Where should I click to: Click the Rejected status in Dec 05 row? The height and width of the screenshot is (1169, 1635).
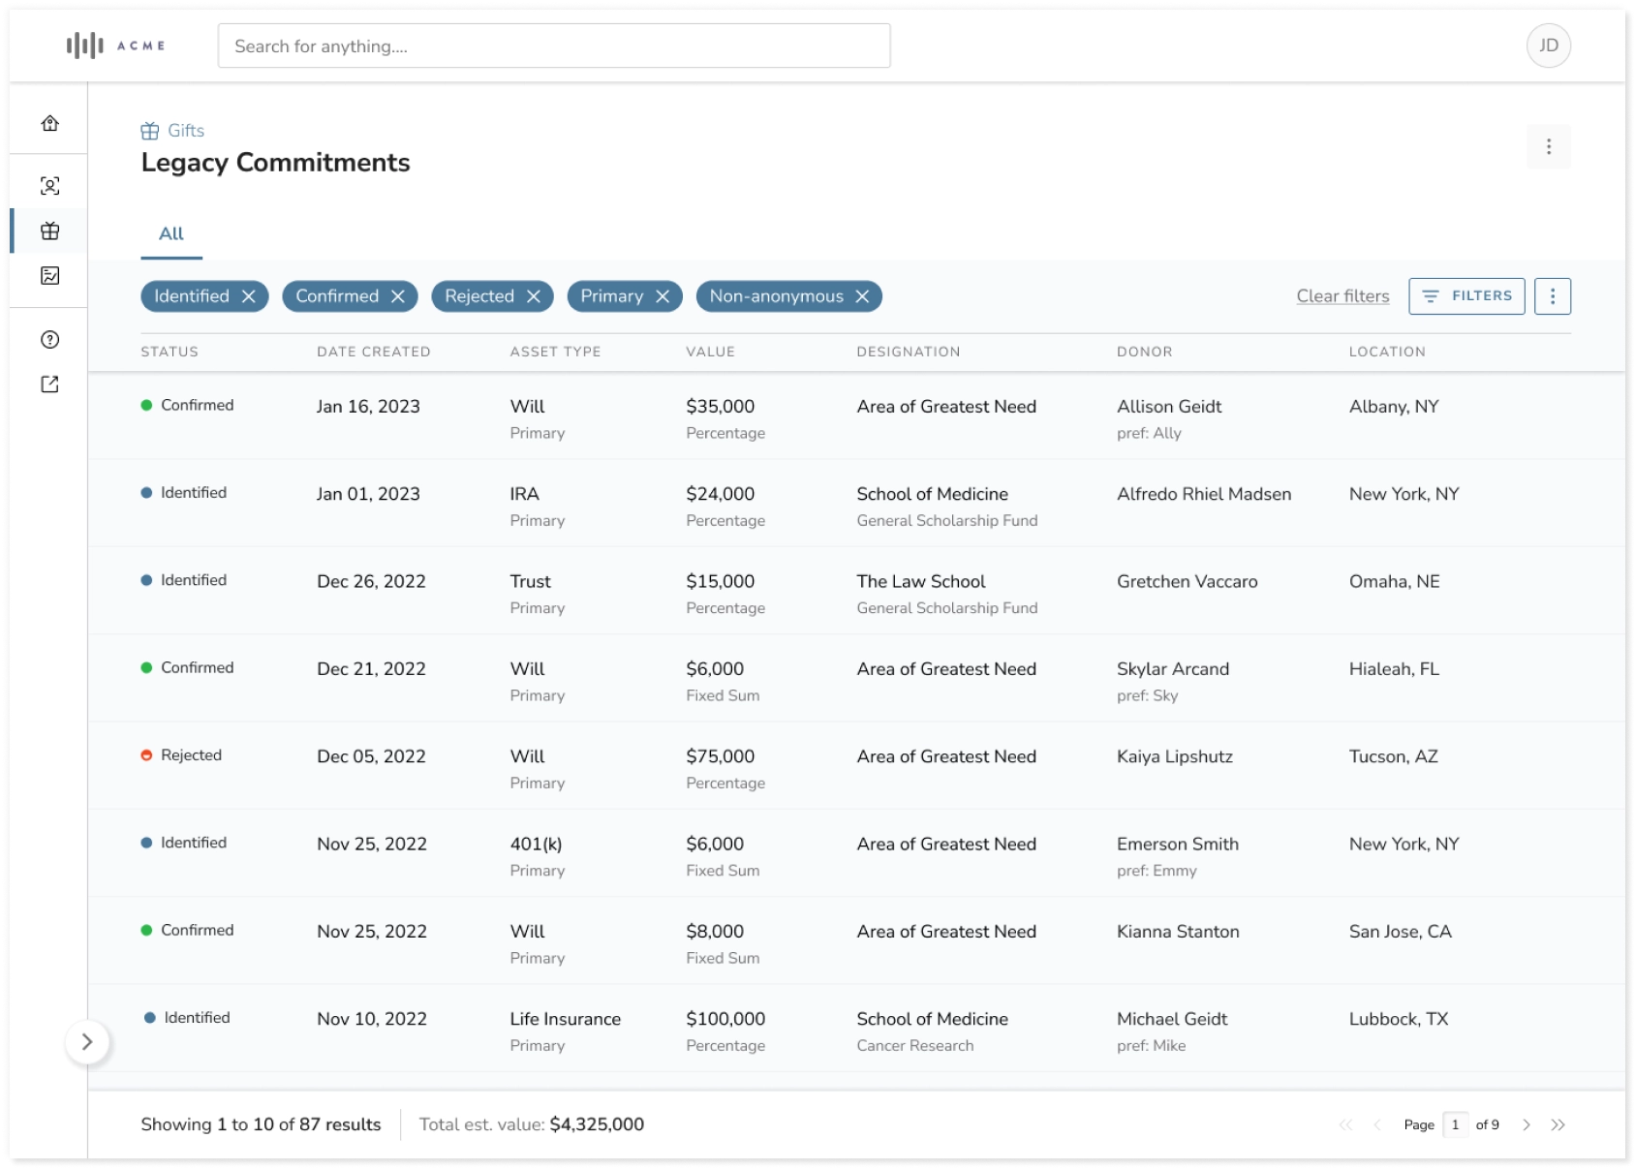[x=182, y=755]
